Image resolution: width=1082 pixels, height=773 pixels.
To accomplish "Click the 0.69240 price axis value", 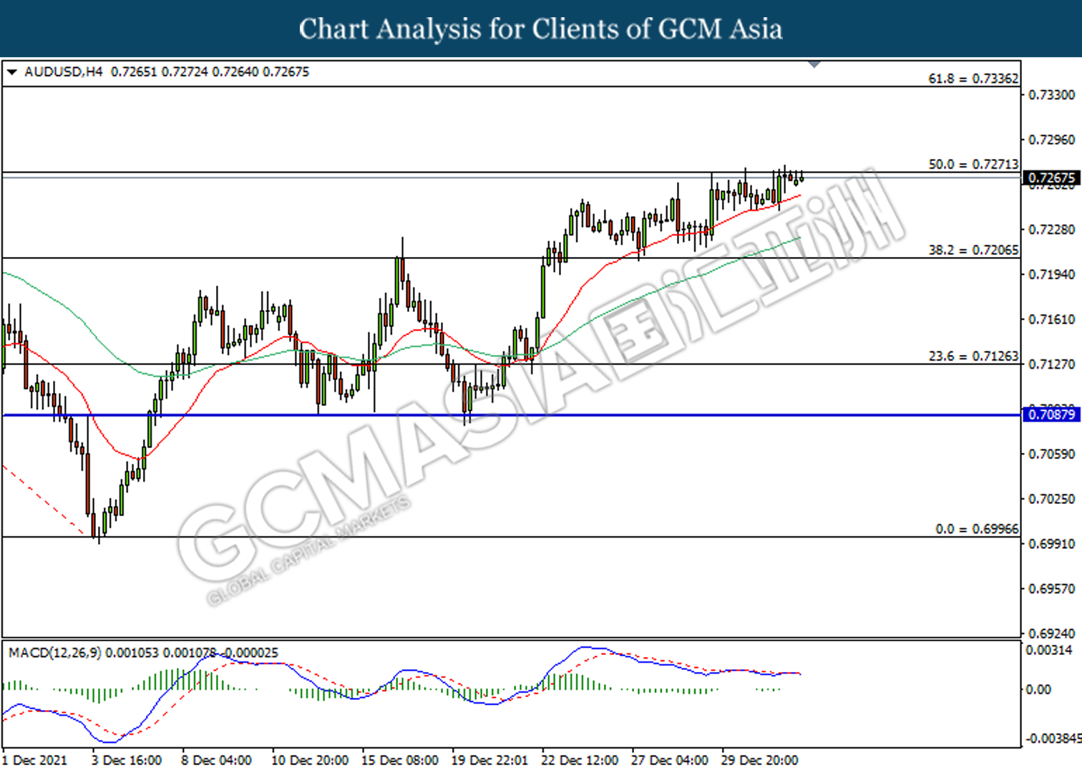I will [1051, 633].
